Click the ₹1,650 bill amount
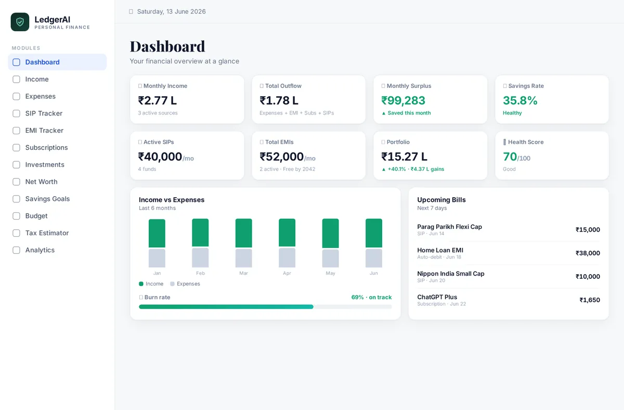The width and height of the screenshot is (624, 410). (x=590, y=300)
